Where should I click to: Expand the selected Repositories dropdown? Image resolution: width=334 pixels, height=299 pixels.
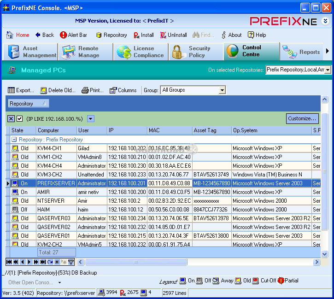coord(328,70)
